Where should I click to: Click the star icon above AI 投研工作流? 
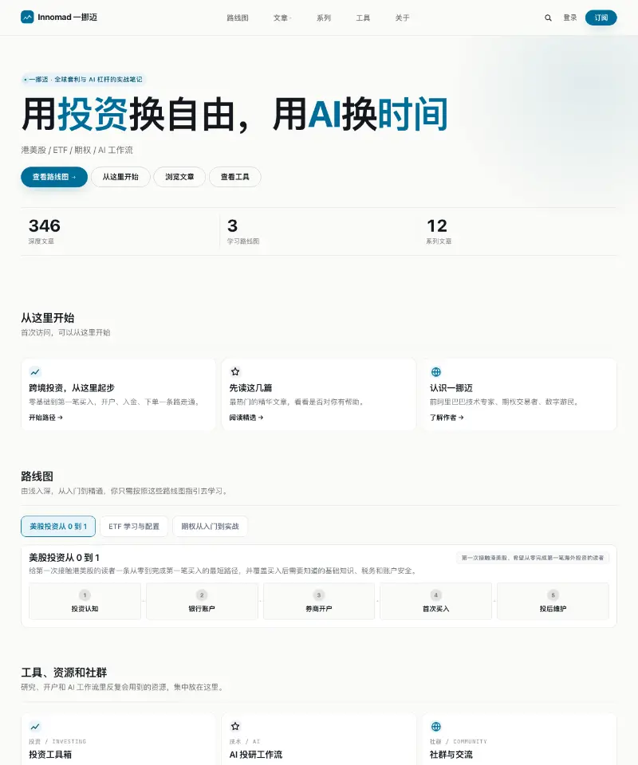[235, 727]
